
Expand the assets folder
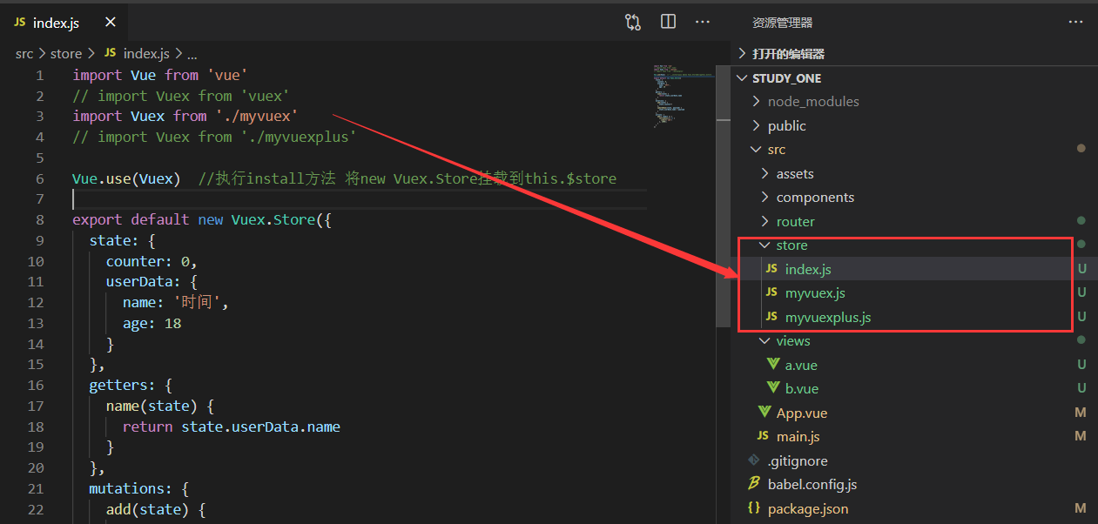(x=765, y=173)
